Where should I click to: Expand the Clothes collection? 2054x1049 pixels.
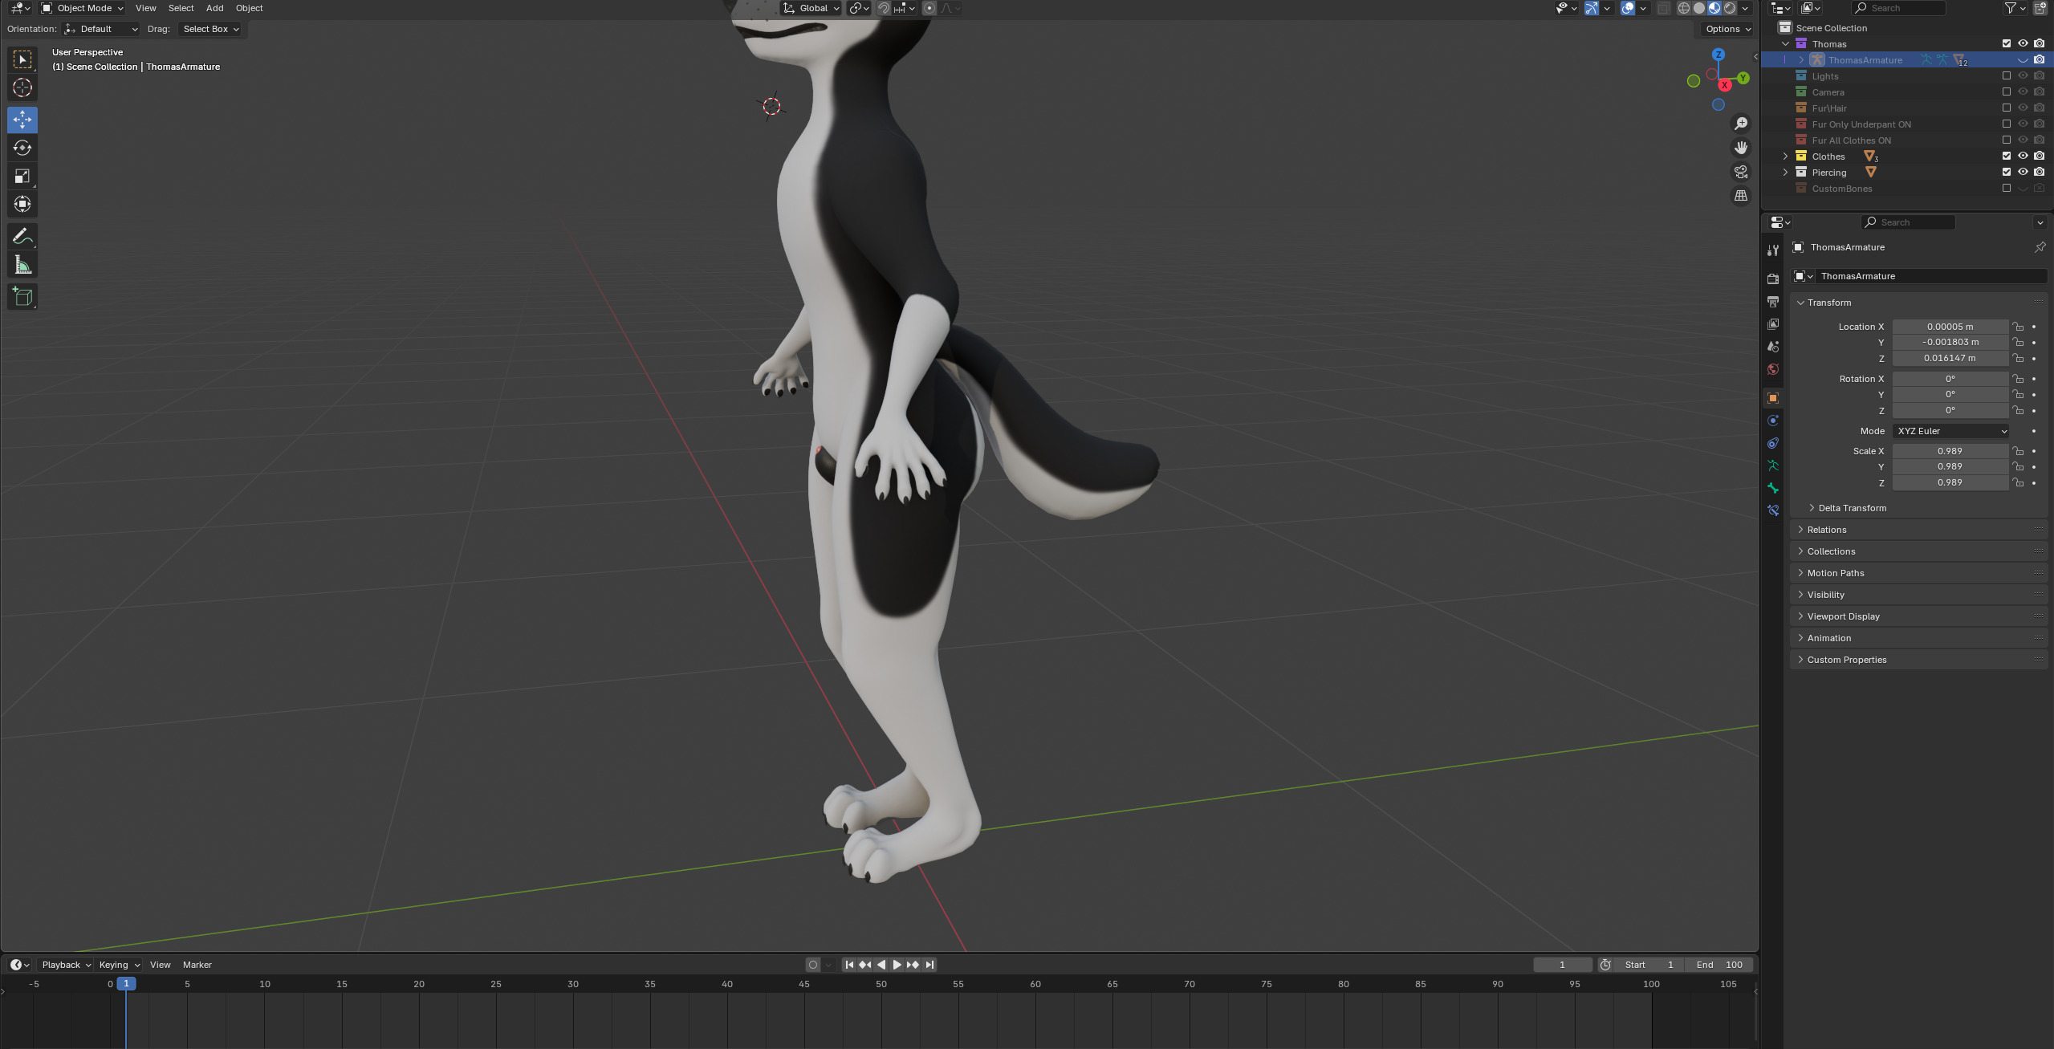1785,157
